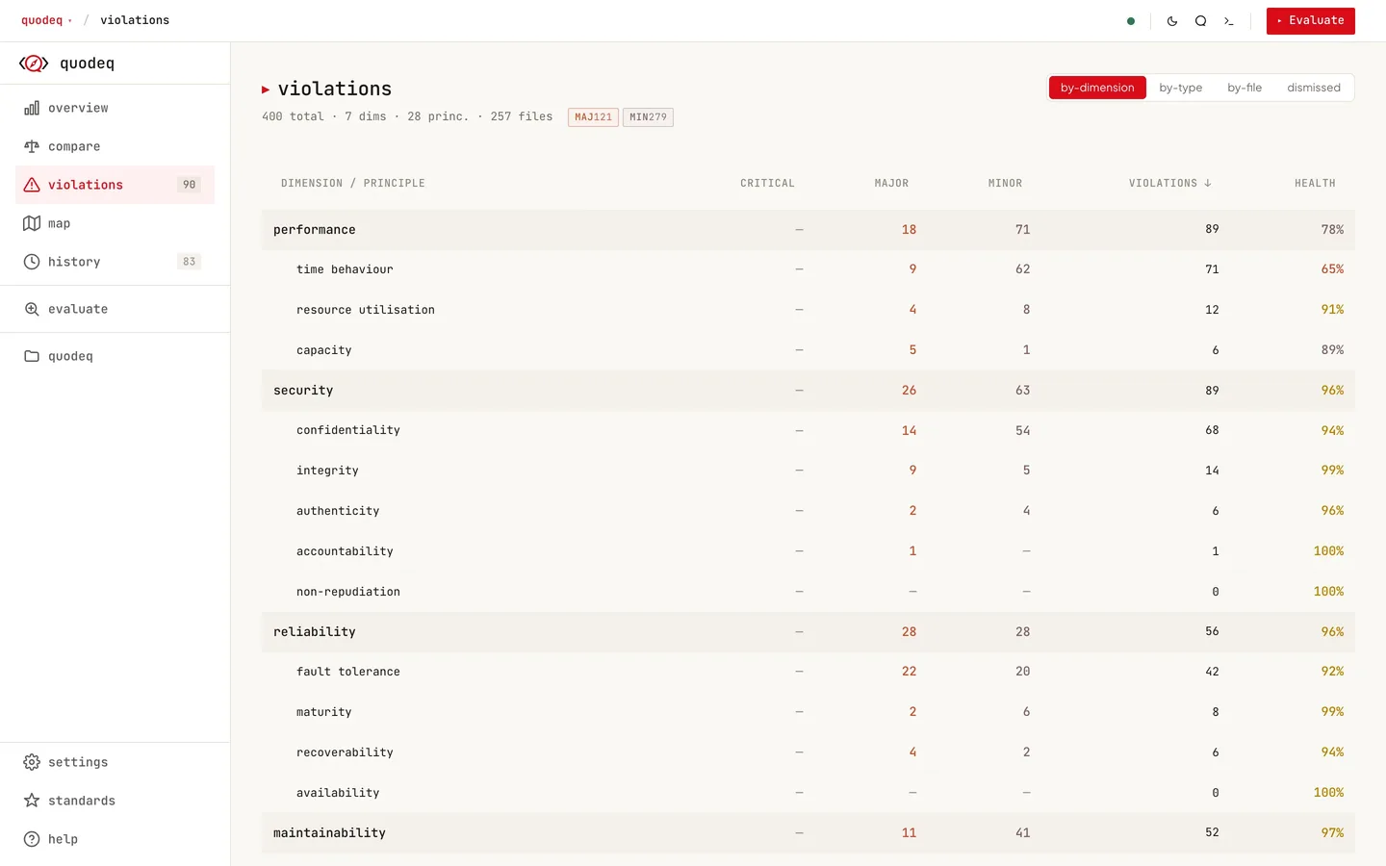
Task: Open the non-repudiation principle row
Action: [x=808, y=592]
